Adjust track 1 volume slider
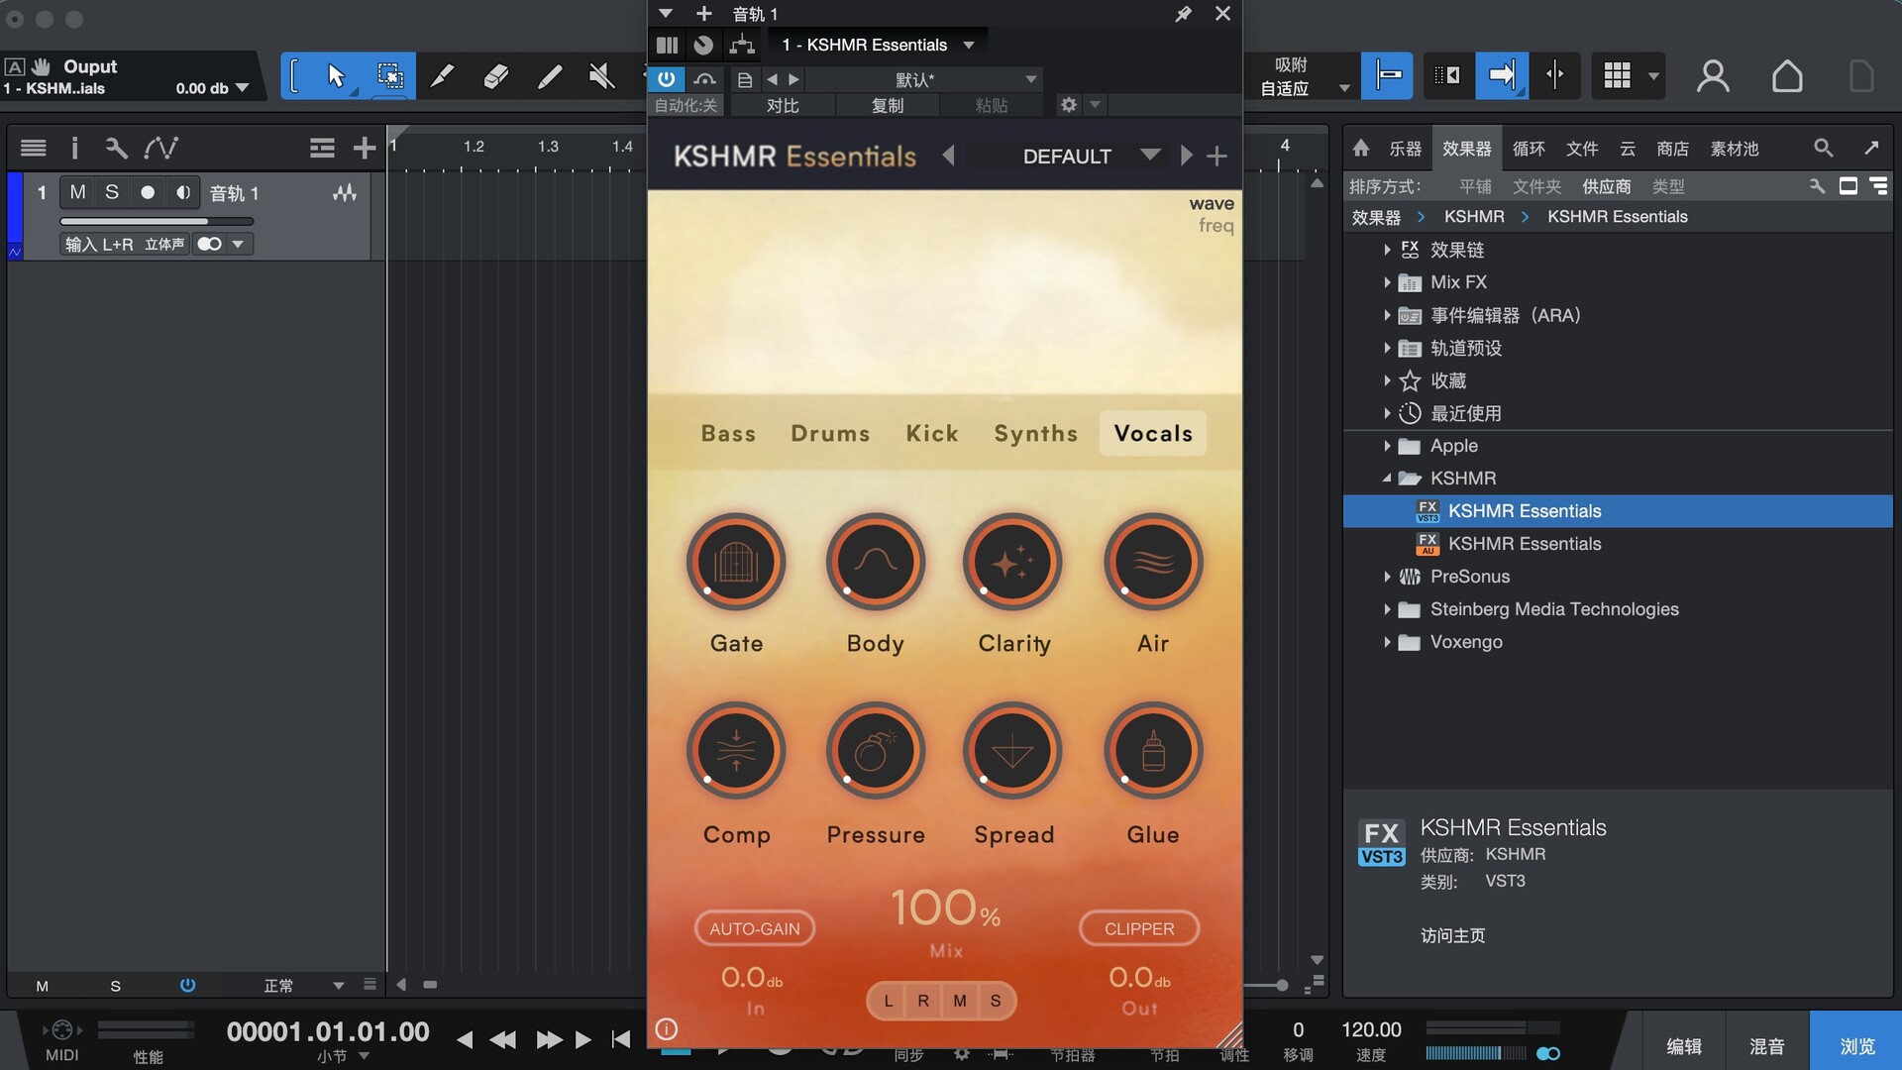 (157, 221)
